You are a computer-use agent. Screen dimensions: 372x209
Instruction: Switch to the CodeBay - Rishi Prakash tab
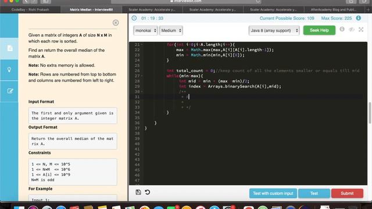pos(30,10)
